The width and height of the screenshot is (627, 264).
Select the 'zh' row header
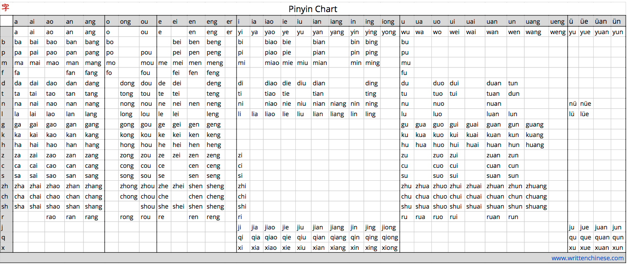click(x=6, y=186)
